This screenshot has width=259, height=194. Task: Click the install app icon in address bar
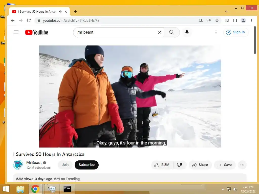pos(201,20)
